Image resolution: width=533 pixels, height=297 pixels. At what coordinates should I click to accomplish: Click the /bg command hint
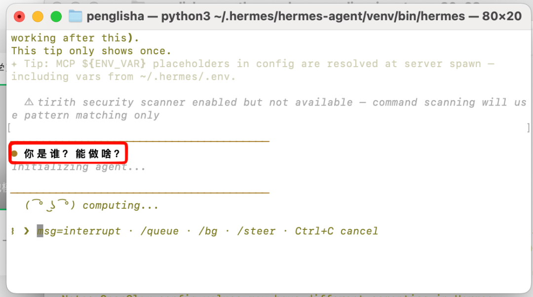pyautogui.click(x=208, y=231)
